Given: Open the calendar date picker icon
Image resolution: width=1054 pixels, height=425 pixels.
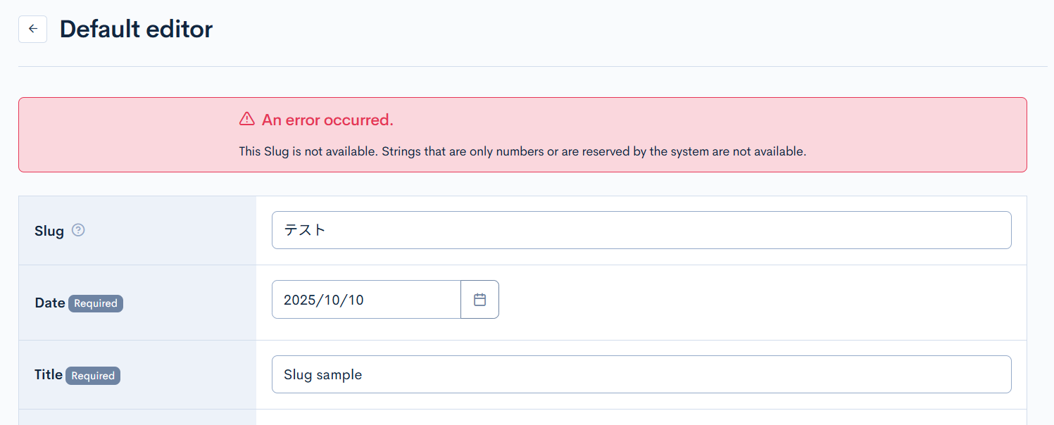Looking at the screenshot, I should (479, 300).
